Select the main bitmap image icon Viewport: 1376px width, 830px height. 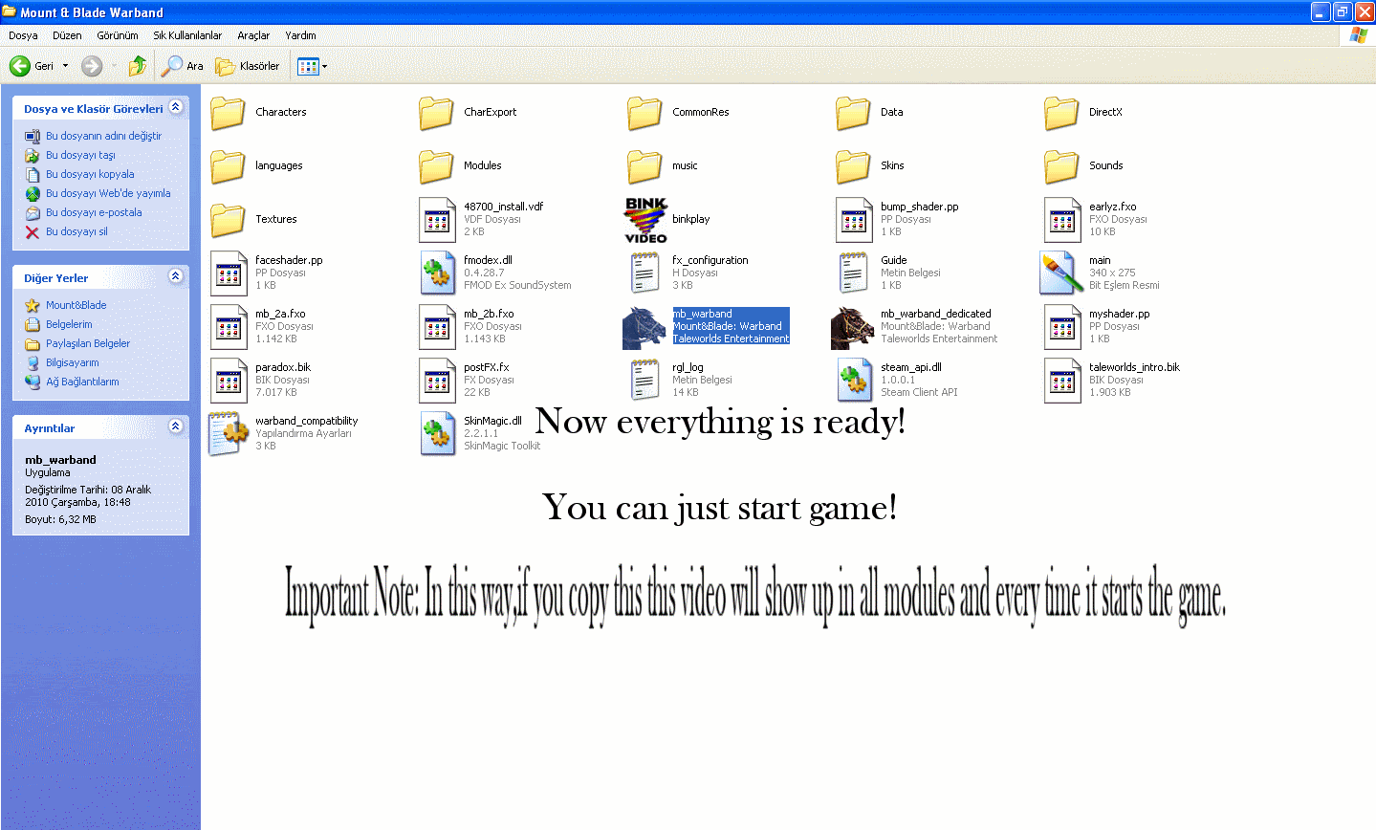point(1061,273)
